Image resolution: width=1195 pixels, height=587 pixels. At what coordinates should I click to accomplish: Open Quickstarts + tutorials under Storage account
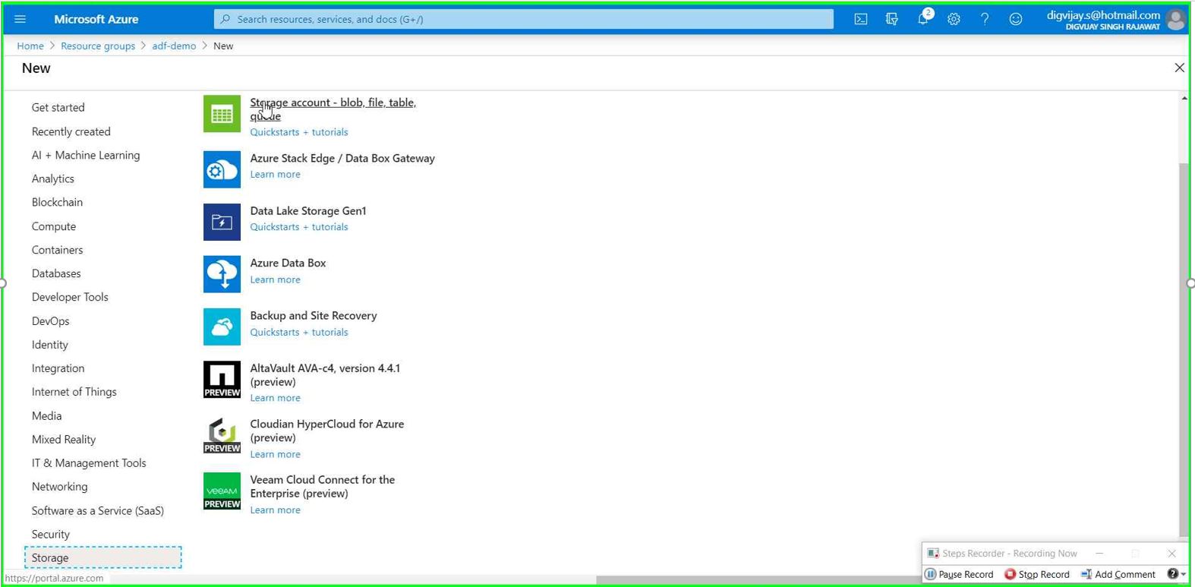[299, 132]
